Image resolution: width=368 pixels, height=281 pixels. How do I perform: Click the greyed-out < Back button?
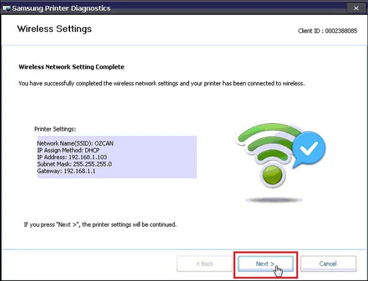tap(204, 263)
